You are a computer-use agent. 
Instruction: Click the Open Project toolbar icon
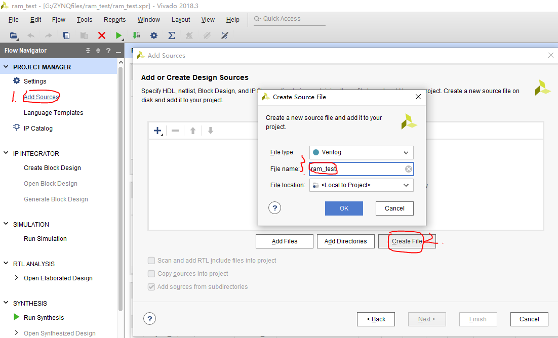tap(14, 35)
